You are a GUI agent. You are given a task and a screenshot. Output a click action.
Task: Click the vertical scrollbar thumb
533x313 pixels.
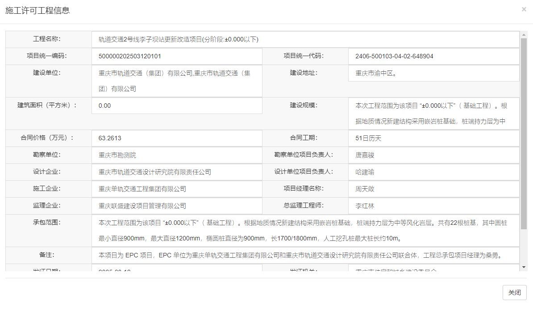pyautogui.click(x=524, y=134)
